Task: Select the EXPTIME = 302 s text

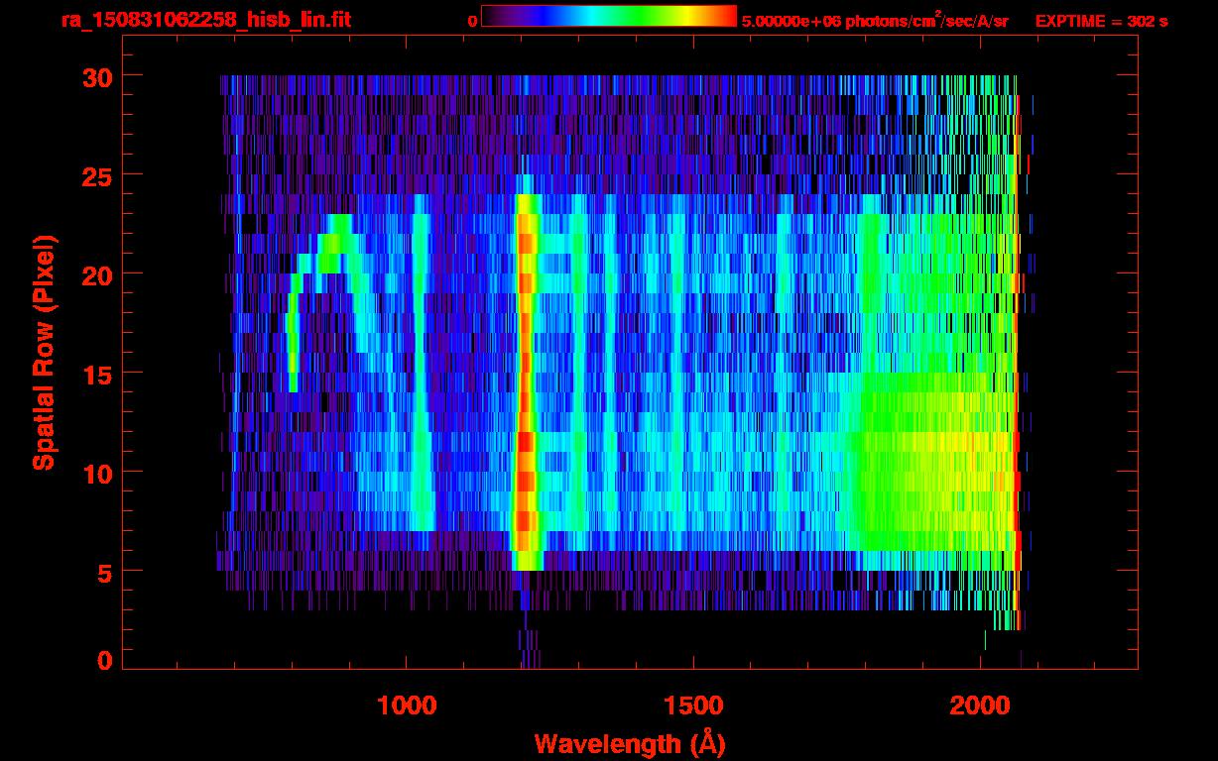Action: 1101,21
